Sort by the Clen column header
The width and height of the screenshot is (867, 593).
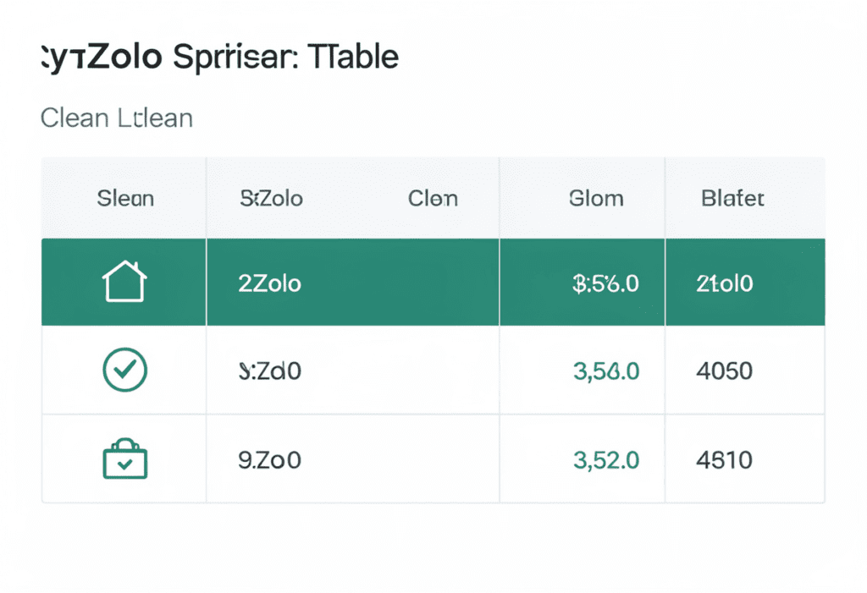point(433,199)
